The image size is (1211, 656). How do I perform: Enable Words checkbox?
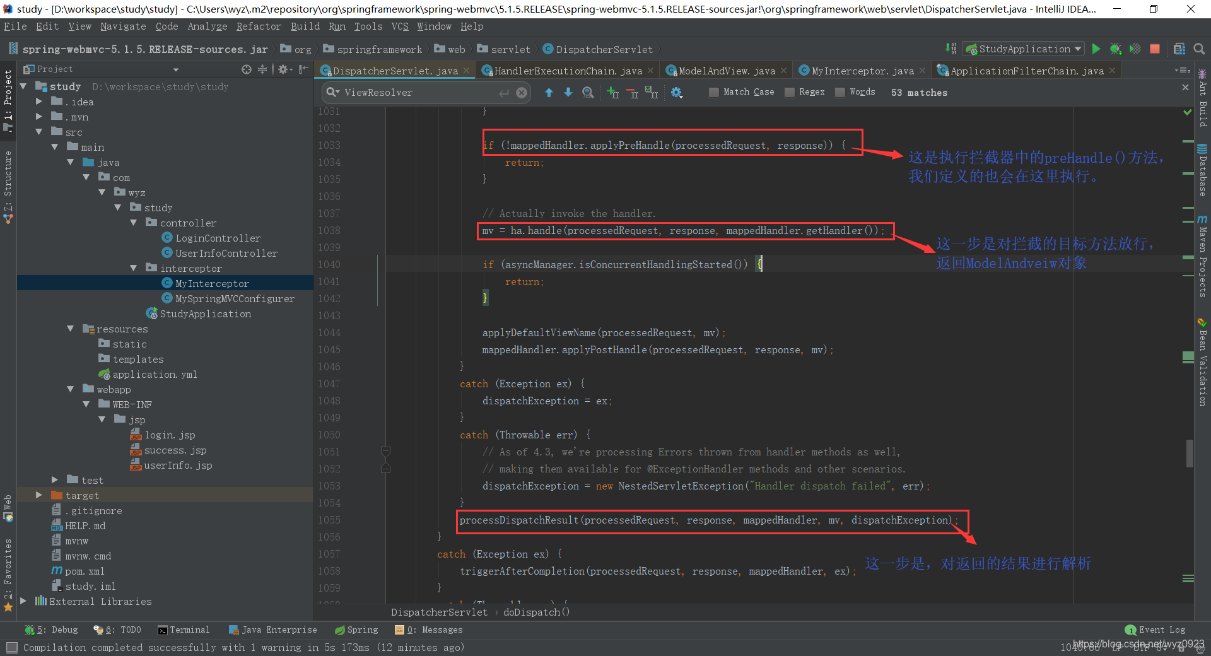[x=840, y=92]
